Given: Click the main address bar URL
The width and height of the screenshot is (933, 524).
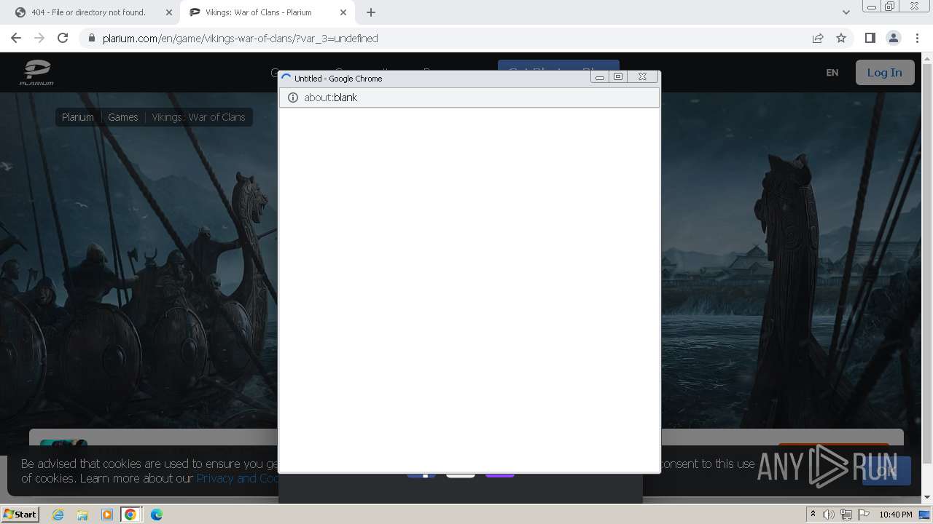Looking at the screenshot, I should coord(241,39).
